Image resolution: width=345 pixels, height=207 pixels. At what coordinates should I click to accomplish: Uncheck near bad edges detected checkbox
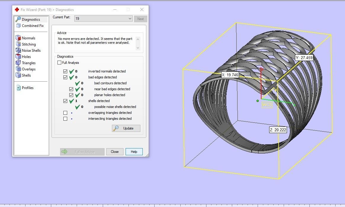pos(71,89)
